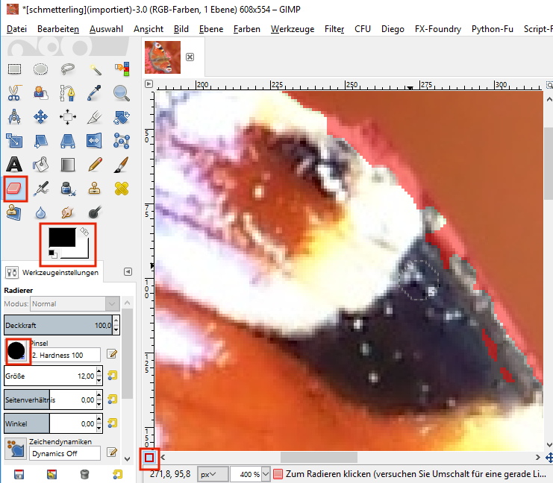Select the Airbrush tool

tap(40, 189)
